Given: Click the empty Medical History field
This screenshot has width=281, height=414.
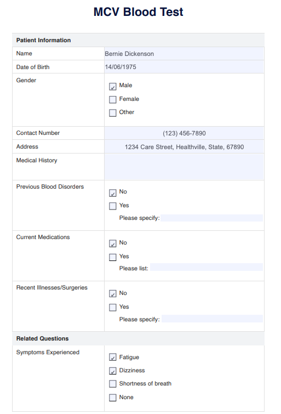Looking at the screenshot, I should [184, 167].
